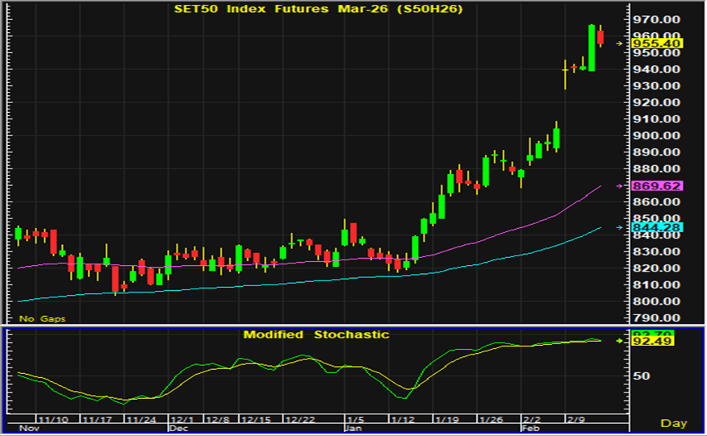Screen dimensions: 707x436
Task: Select the magenta 869.62 moving average tag
Action: [x=657, y=186]
